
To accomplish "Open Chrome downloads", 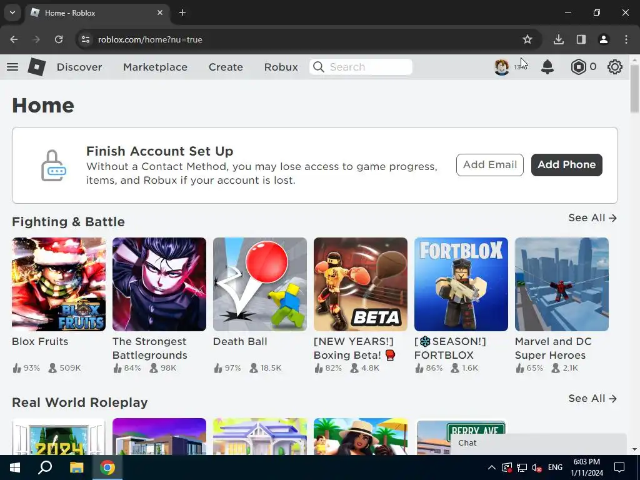I will [559, 39].
